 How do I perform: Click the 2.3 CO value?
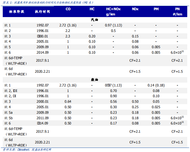[x=68, y=36]
